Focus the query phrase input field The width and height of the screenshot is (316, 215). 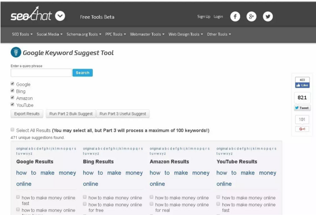click(41, 73)
